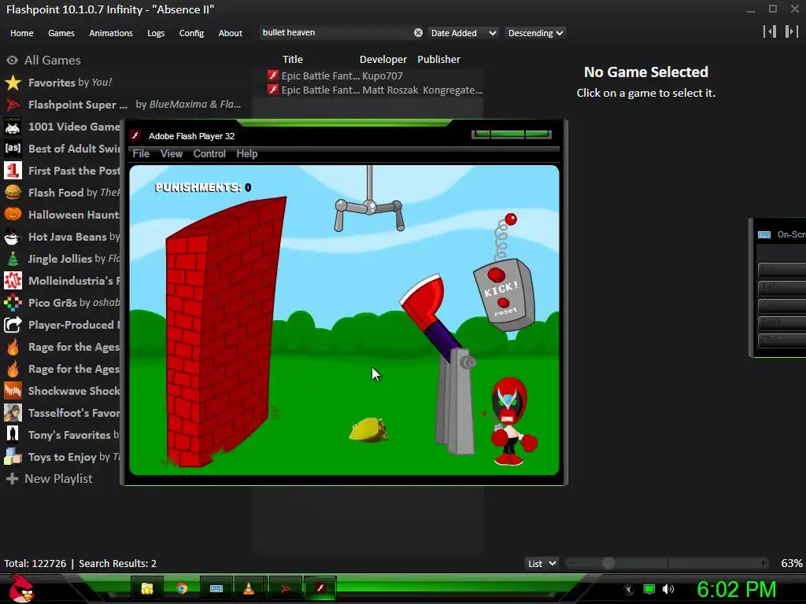Open the Home tab
This screenshot has height=604, width=806.
point(21,33)
